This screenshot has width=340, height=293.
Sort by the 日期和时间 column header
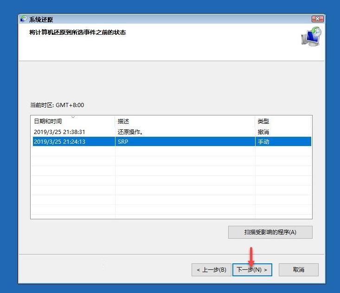click(x=73, y=121)
